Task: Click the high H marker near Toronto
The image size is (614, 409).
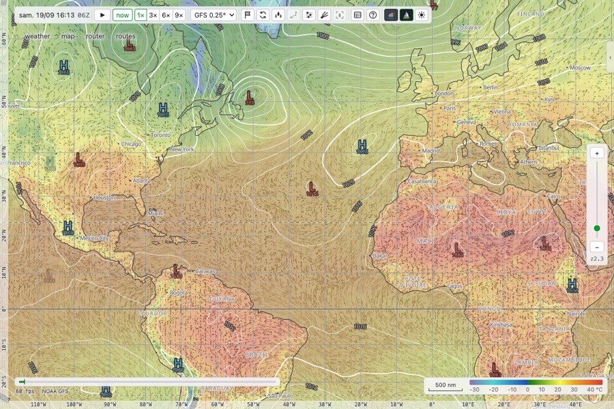Action: click(163, 110)
